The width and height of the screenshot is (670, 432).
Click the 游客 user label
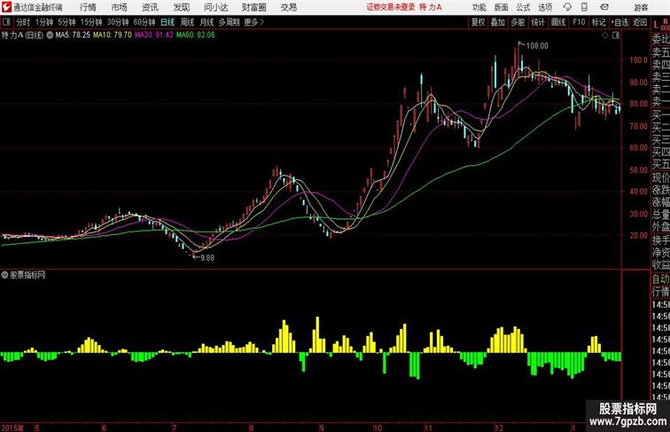click(x=641, y=7)
